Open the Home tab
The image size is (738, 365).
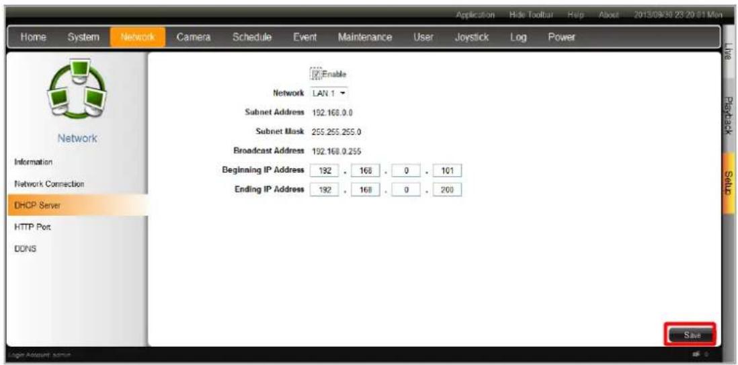(x=32, y=37)
